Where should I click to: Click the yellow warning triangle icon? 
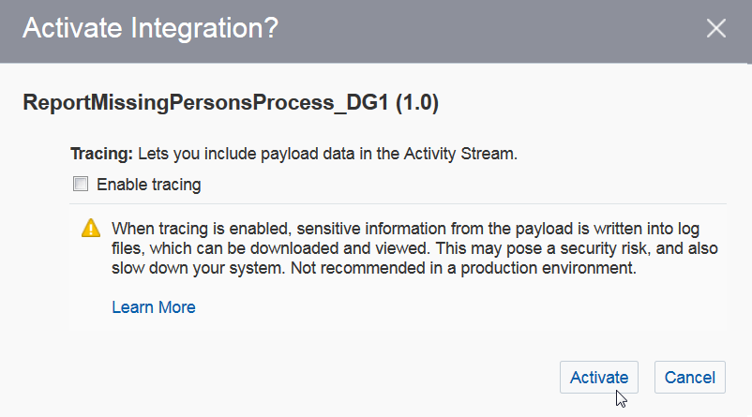[x=90, y=228]
